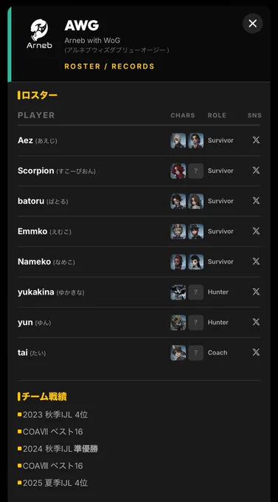Viewport: 278px width, 502px height.
Task: Open Nameko's X social link icon
Action: (256, 261)
